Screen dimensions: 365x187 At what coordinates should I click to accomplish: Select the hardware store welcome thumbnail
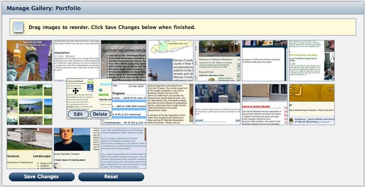pos(218,61)
